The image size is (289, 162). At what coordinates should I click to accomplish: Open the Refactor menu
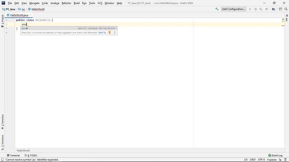coord(66,3)
